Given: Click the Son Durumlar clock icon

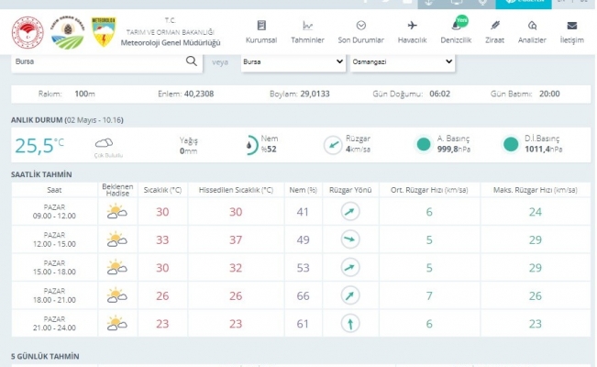Looking at the screenshot, I should (360, 26).
